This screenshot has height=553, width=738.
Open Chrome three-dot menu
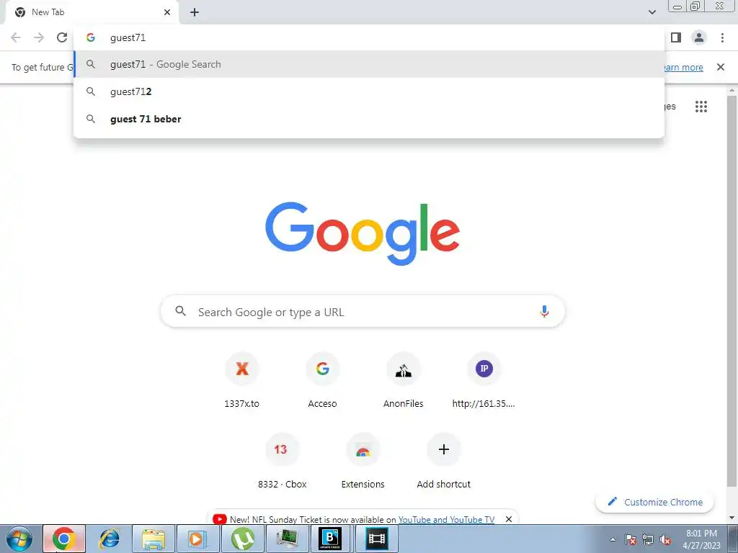tap(722, 37)
